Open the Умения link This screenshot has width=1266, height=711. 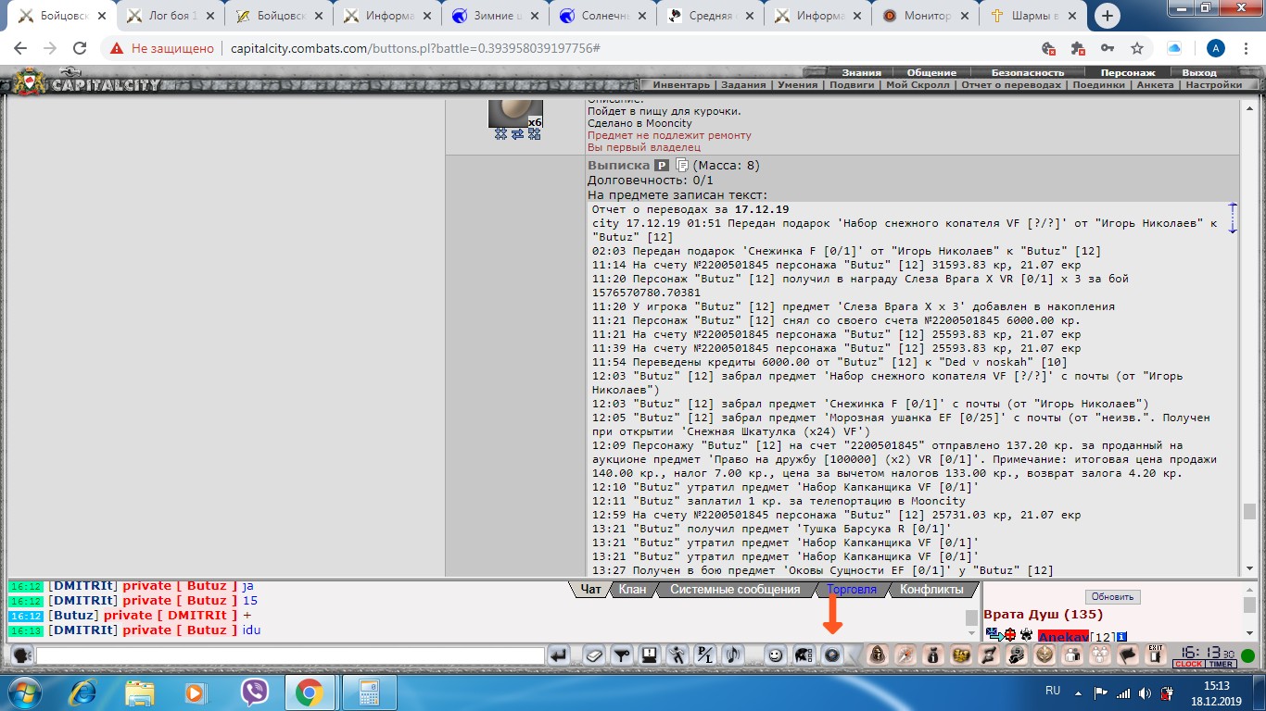pos(798,85)
